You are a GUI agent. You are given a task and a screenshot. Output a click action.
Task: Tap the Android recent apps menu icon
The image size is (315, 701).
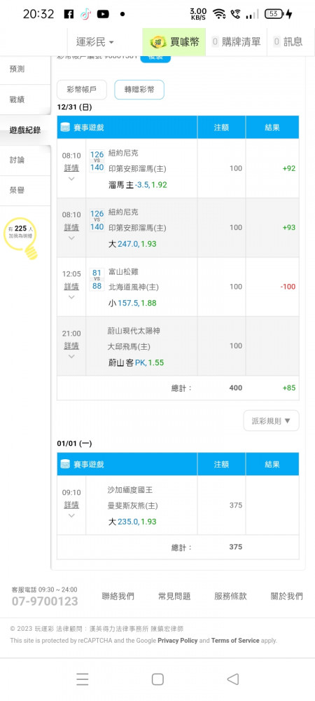(83, 679)
